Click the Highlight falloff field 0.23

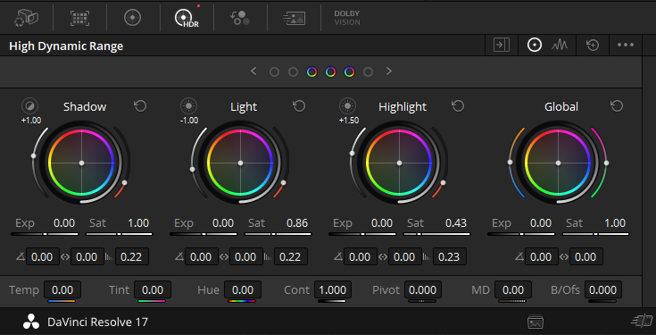tap(449, 256)
